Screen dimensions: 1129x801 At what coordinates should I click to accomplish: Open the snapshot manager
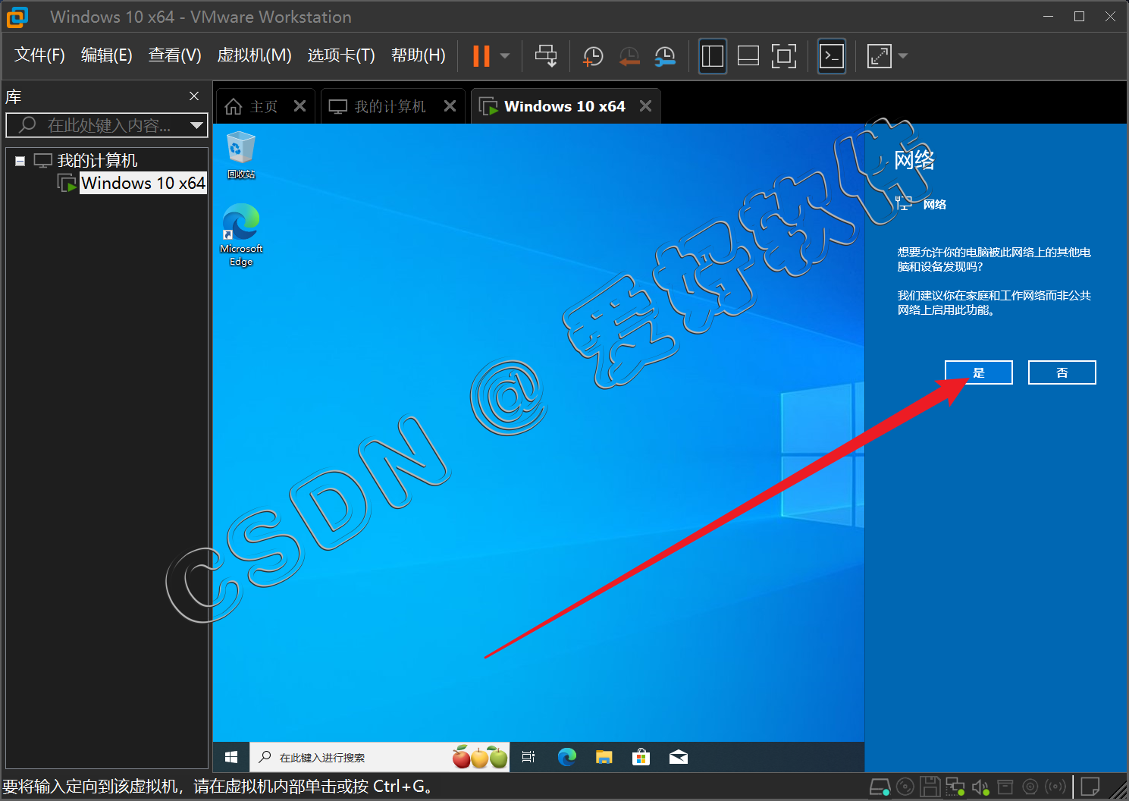[x=665, y=56]
